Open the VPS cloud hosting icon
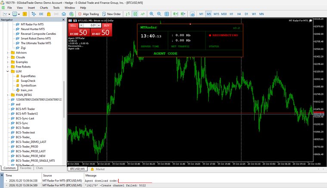The height and width of the screenshot is (188, 327). tap(64, 14)
